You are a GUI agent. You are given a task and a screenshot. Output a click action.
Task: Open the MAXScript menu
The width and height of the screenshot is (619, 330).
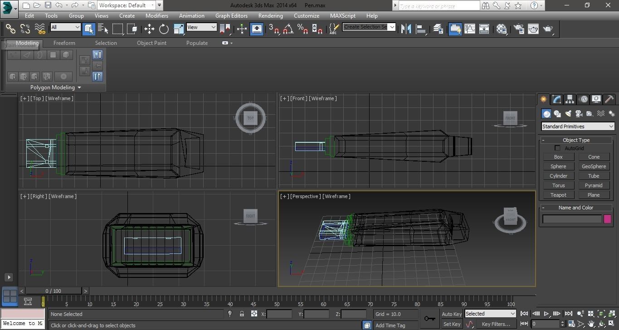pos(343,15)
